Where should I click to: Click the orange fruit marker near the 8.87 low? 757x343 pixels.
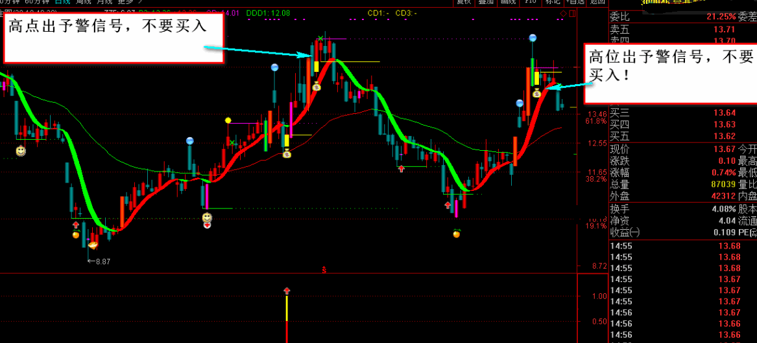(76, 235)
